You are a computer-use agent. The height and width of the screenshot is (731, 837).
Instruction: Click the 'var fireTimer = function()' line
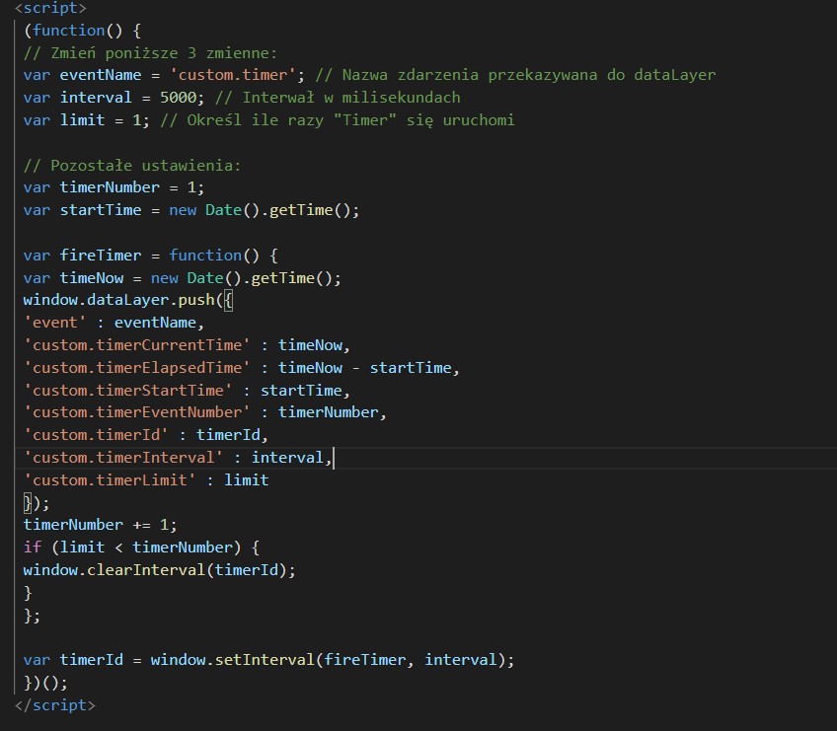pyautogui.click(x=151, y=256)
